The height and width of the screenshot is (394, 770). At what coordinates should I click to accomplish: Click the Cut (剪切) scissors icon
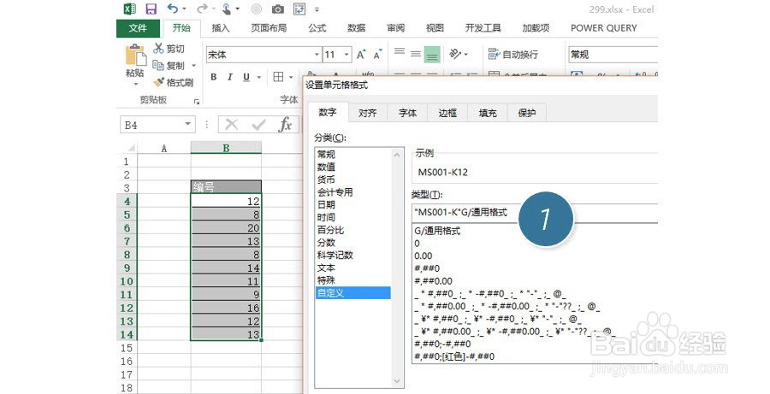(x=158, y=48)
